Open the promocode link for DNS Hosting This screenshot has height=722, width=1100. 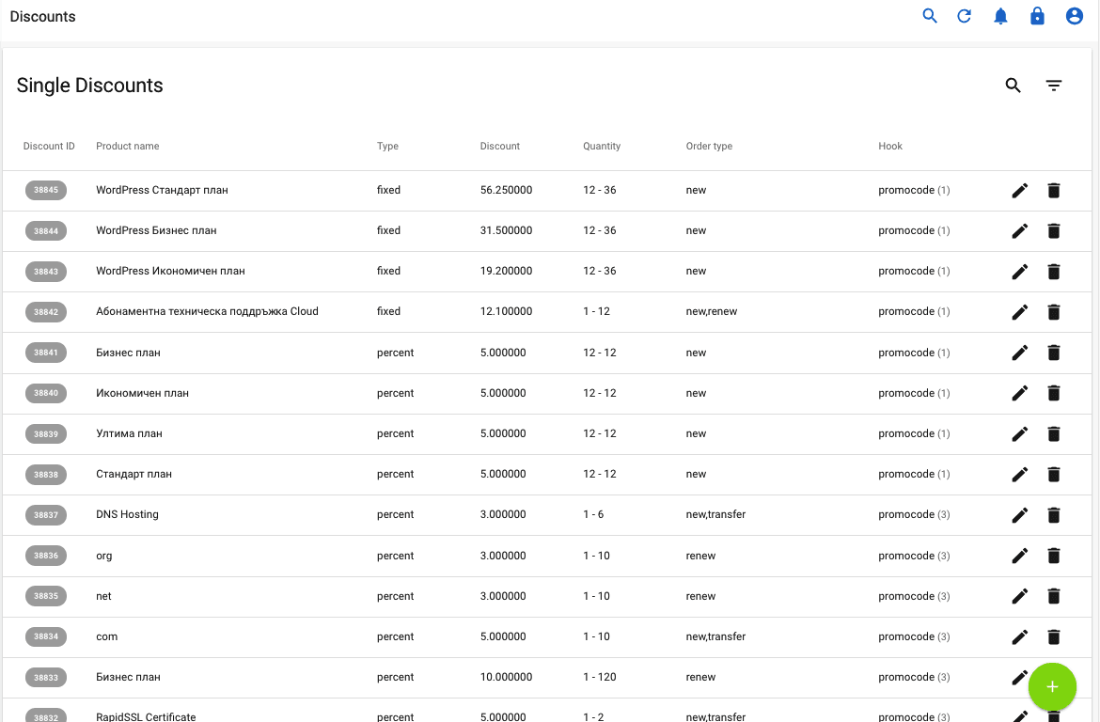coord(907,514)
